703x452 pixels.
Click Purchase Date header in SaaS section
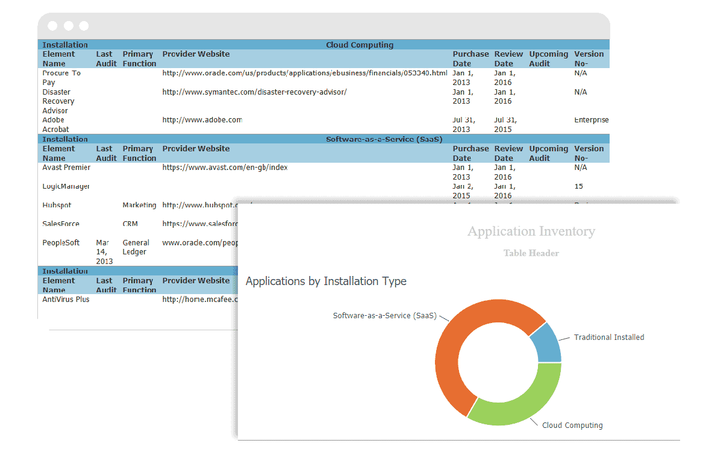click(x=470, y=153)
